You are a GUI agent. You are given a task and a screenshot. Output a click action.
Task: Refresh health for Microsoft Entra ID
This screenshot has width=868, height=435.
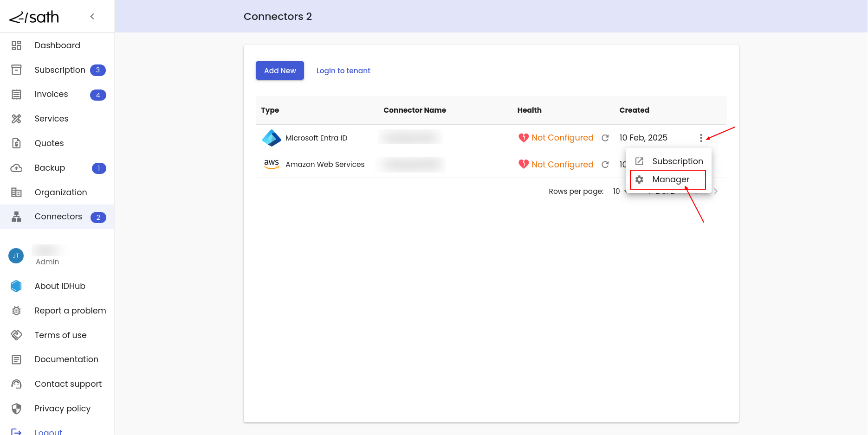pos(605,138)
